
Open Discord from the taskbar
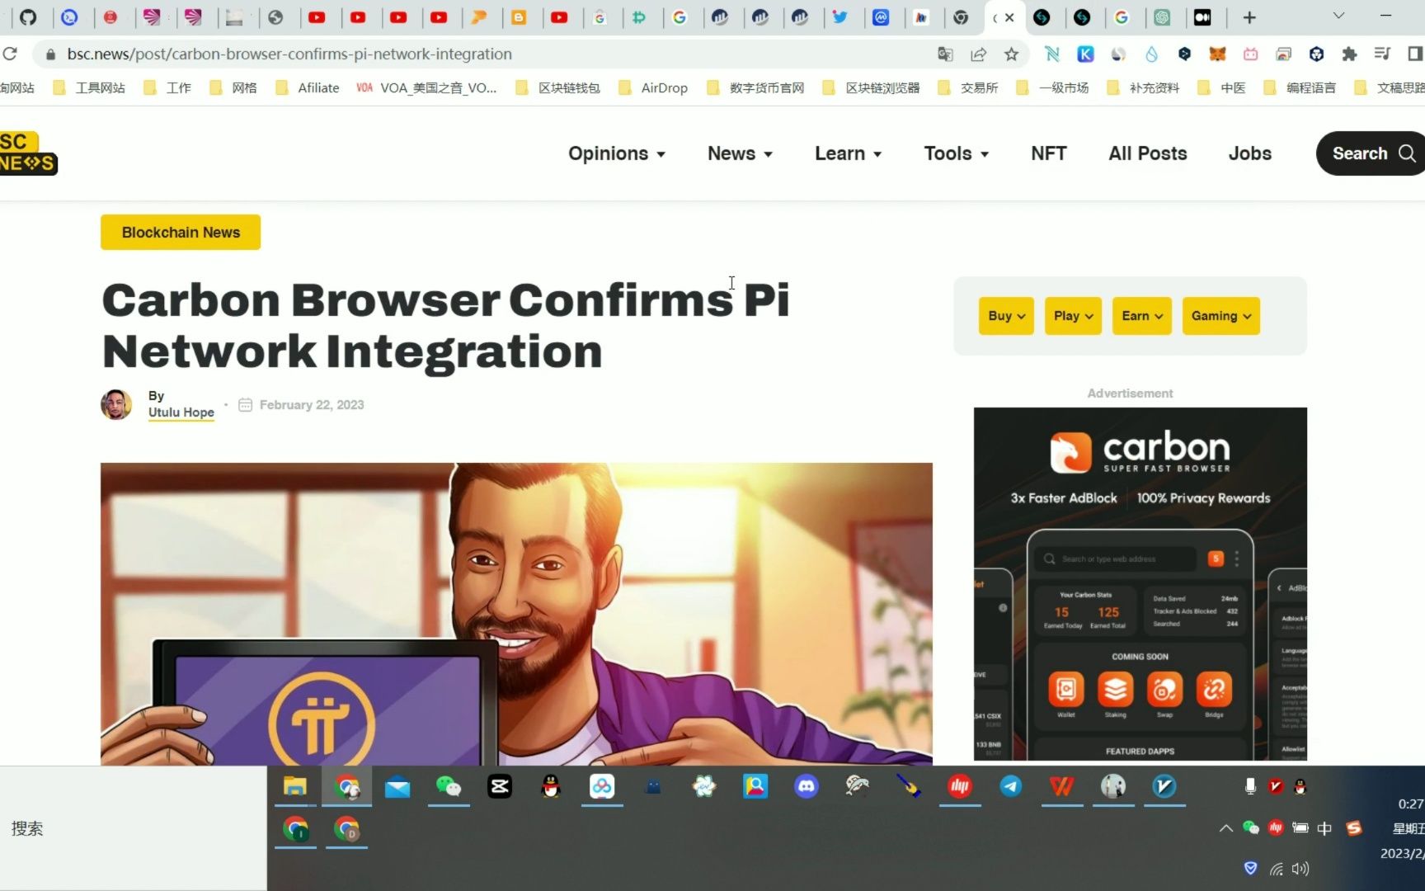click(x=807, y=786)
